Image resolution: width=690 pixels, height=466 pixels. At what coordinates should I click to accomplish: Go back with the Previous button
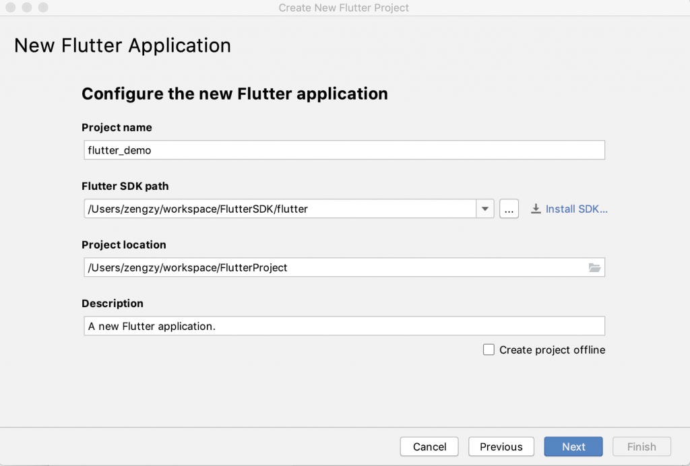[501, 446]
